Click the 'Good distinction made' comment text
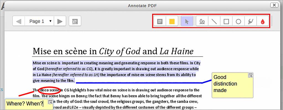283x110 pixels. tap(225, 84)
